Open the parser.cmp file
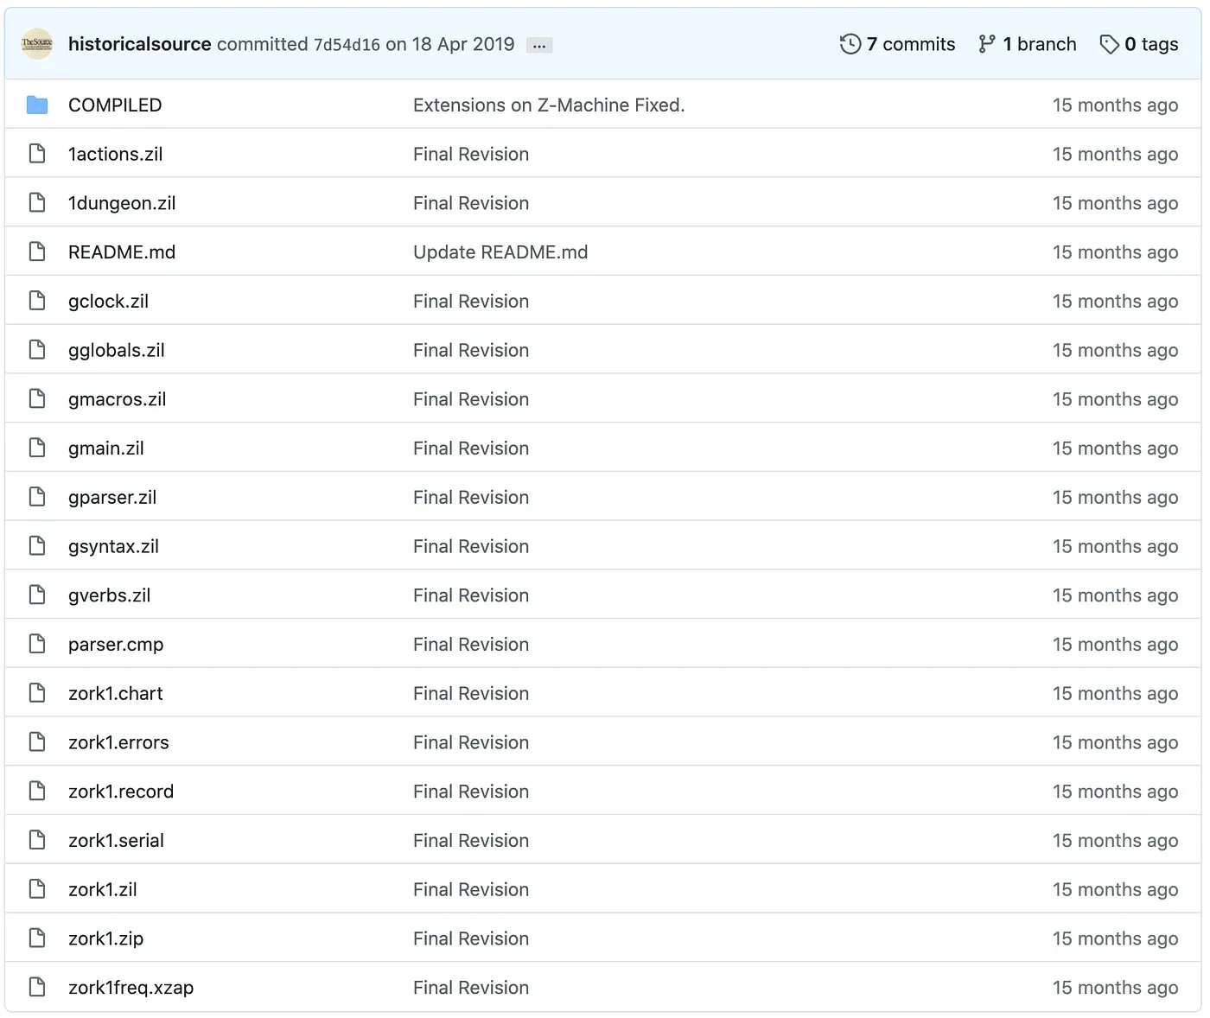Viewport: 1210px width, 1018px height. click(116, 645)
